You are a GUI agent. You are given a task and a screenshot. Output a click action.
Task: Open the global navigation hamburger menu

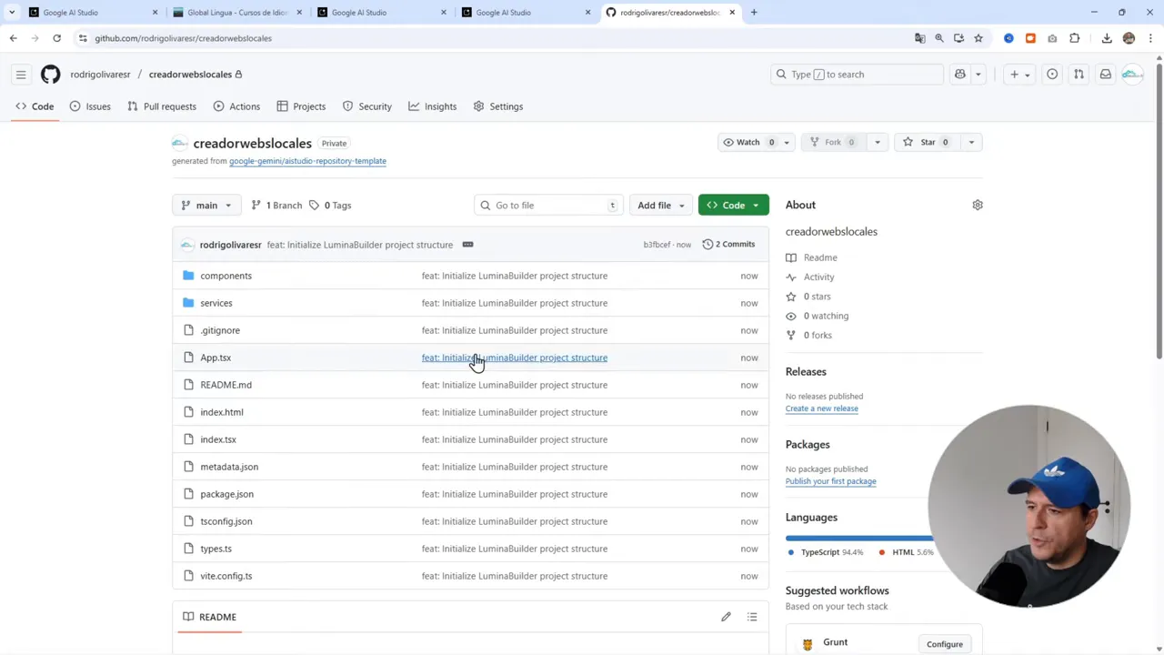21,74
